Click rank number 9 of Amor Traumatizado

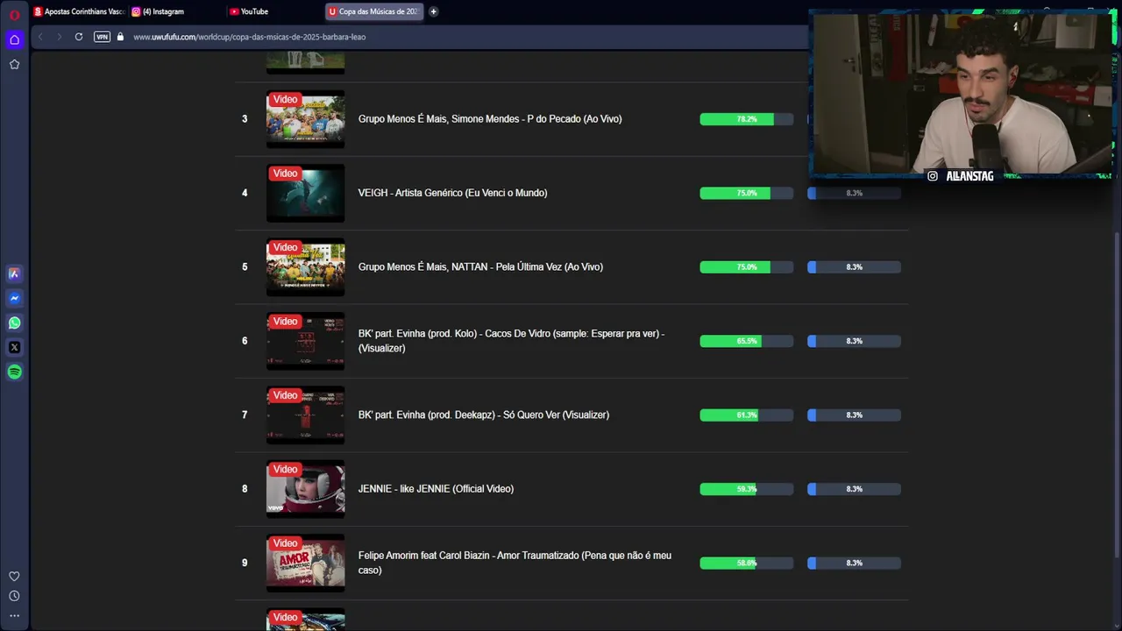(x=245, y=563)
